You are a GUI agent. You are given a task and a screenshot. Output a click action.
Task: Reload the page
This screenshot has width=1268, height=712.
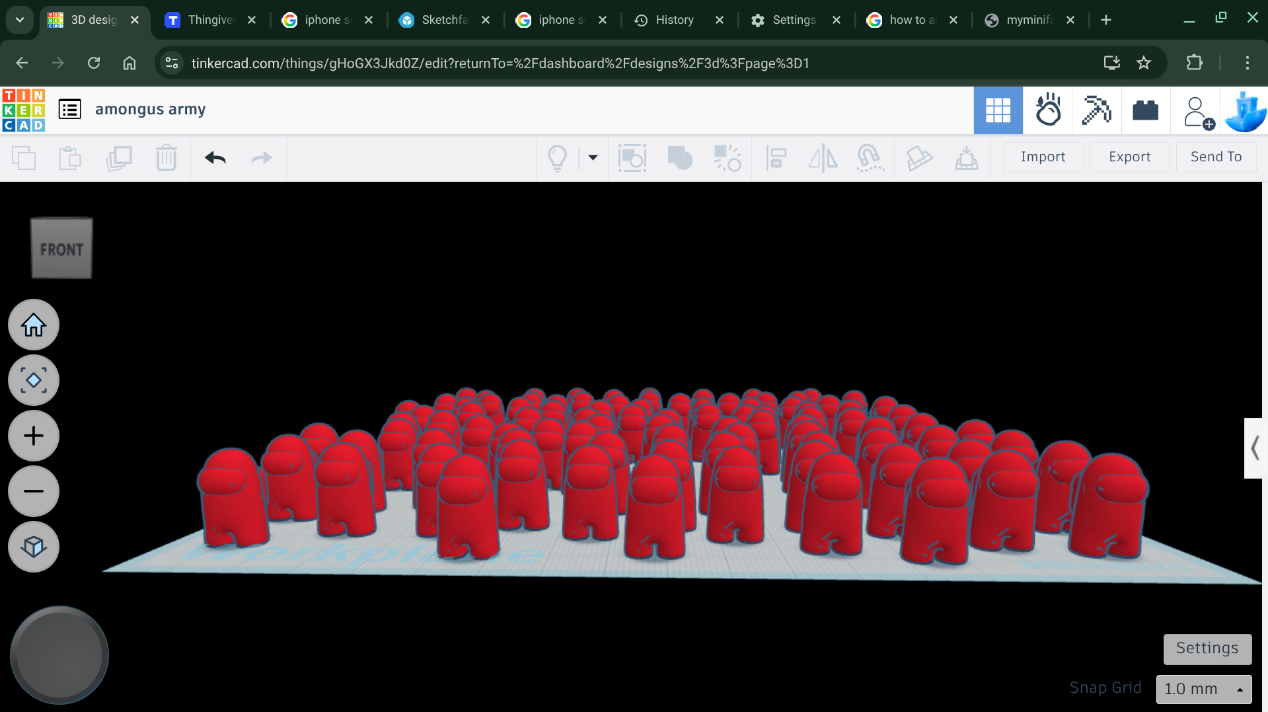pyautogui.click(x=94, y=63)
